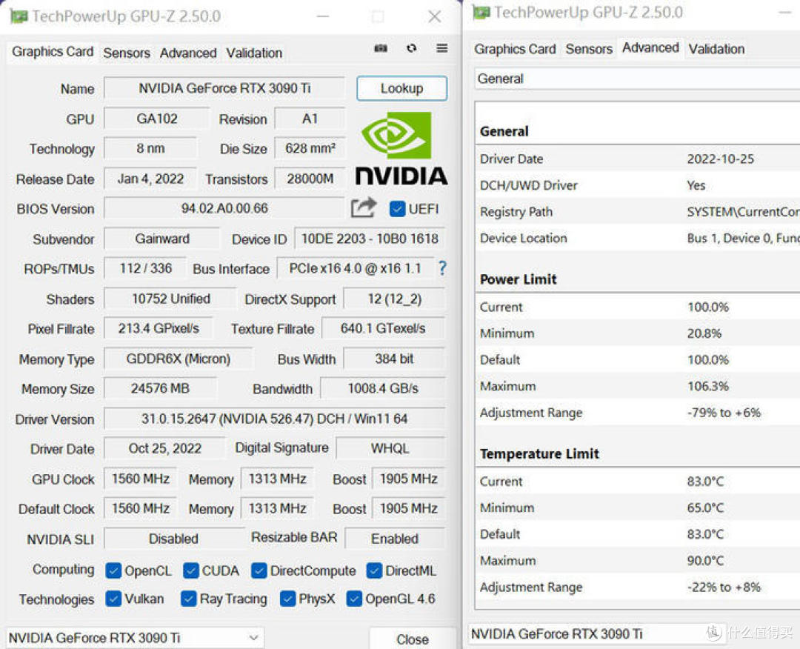Viewport: 800px width, 649px height.
Task: Open the GPU selector dropdown in left window
Action: 135,637
